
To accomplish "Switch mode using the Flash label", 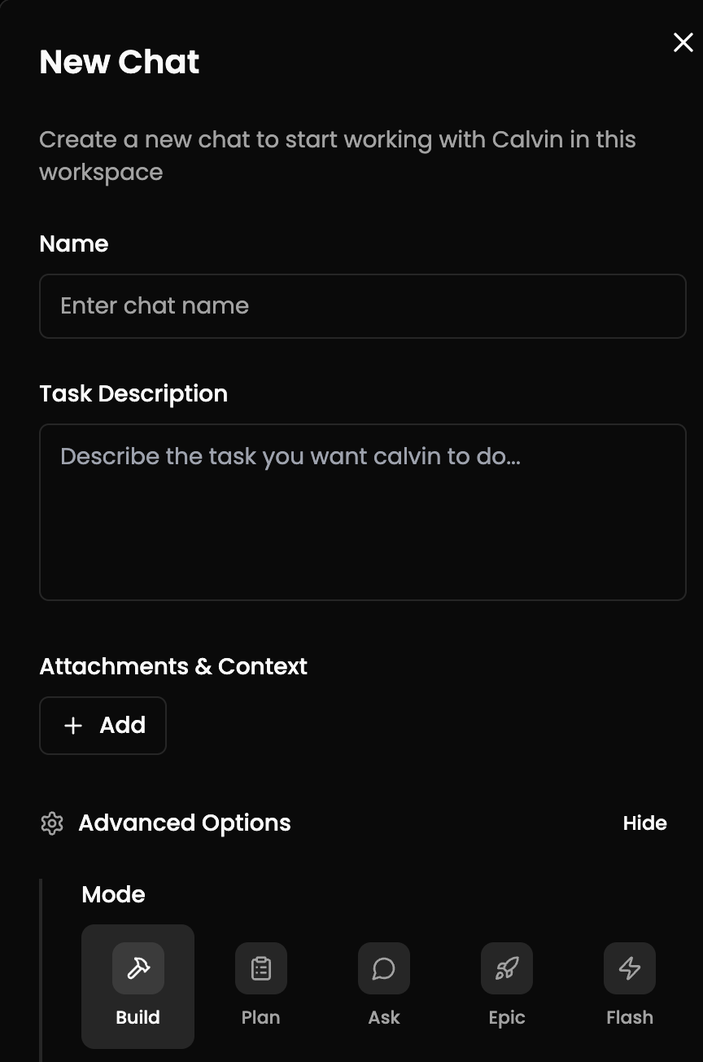I will tap(630, 1017).
